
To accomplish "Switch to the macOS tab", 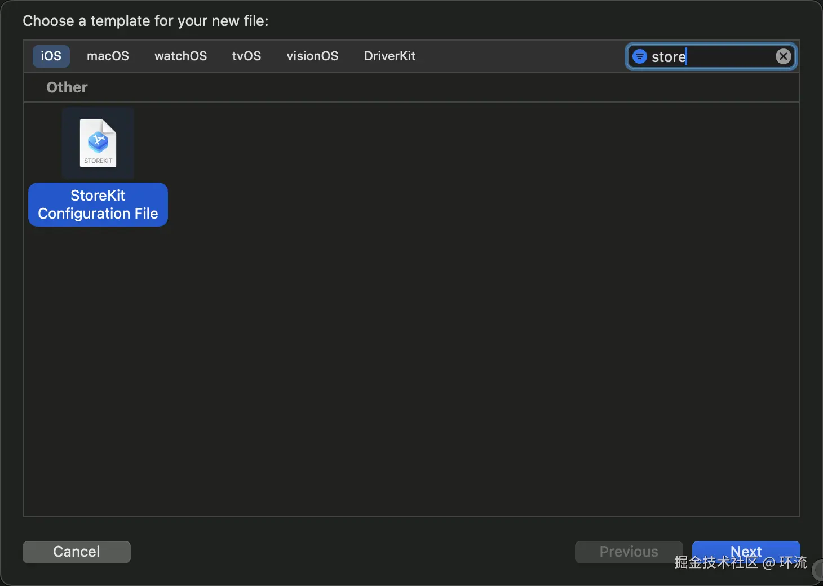I will [x=108, y=56].
